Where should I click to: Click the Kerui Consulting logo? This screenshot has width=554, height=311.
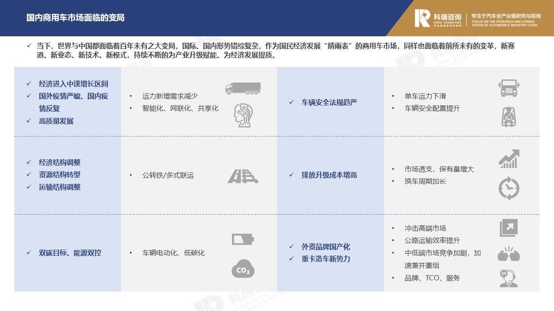[438, 18]
